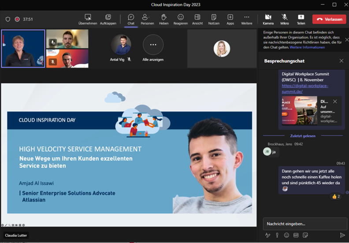Open the GIF picker icon
The image size is (349, 243).
click(296, 235)
